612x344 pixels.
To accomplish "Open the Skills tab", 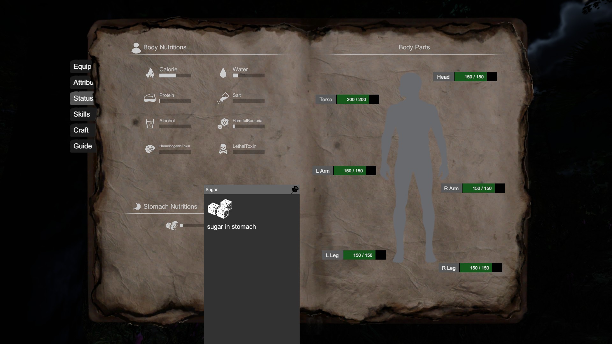I will click(x=82, y=114).
